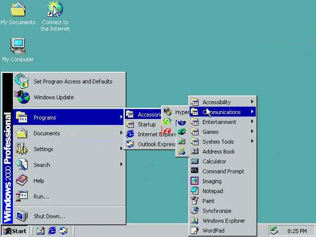This screenshot has width=316, height=237.
Task: Expand the System Tools submenu arrow
Action: [x=252, y=141]
